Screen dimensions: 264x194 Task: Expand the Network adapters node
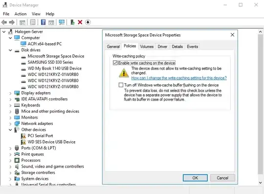pyautogui.click(x=10, y=124)
